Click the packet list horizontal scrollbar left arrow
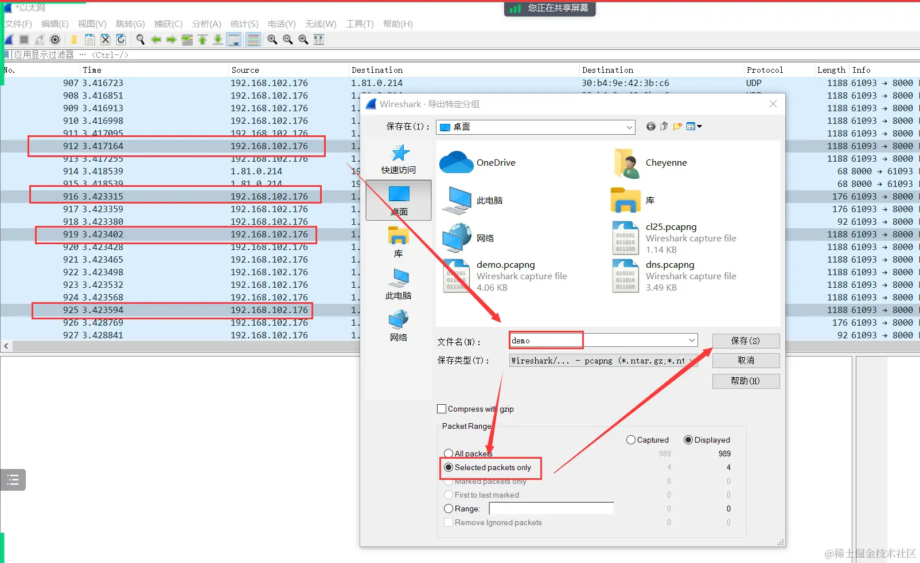This screenshot has width=920, height=563. 6,346
